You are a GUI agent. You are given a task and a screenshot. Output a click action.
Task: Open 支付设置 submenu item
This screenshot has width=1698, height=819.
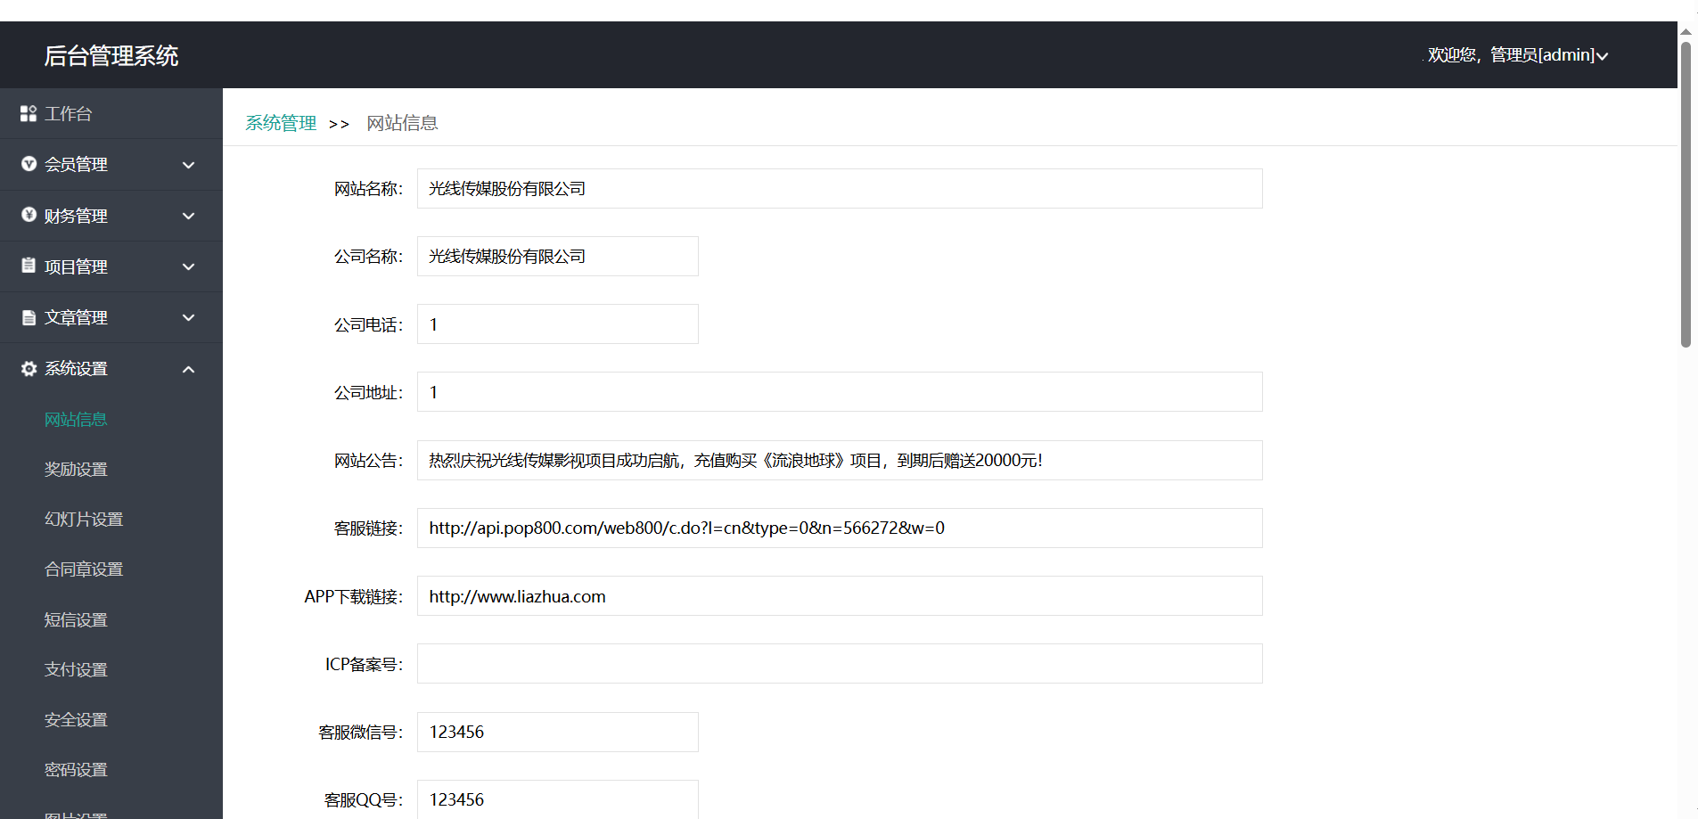point(76,669)
